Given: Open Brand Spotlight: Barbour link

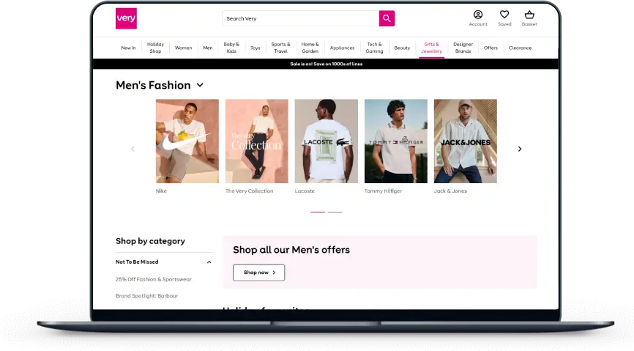Looking at the screenshot, I should [146, 296].
